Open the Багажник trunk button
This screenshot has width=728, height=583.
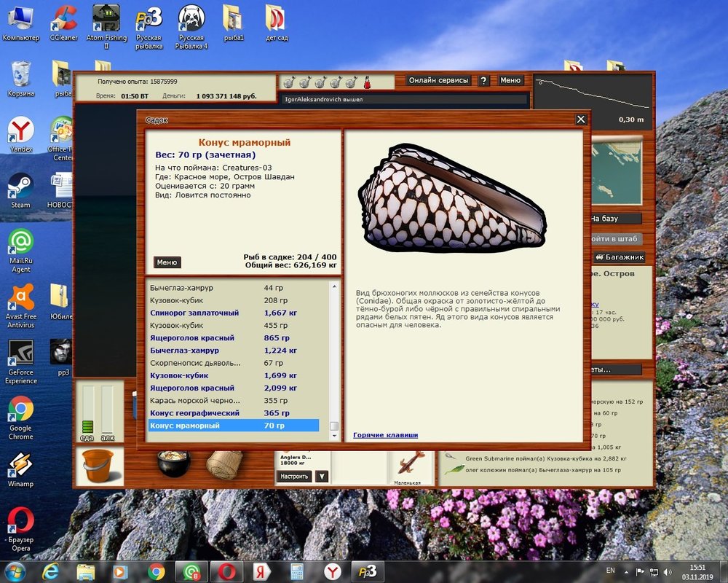[619, 257]
